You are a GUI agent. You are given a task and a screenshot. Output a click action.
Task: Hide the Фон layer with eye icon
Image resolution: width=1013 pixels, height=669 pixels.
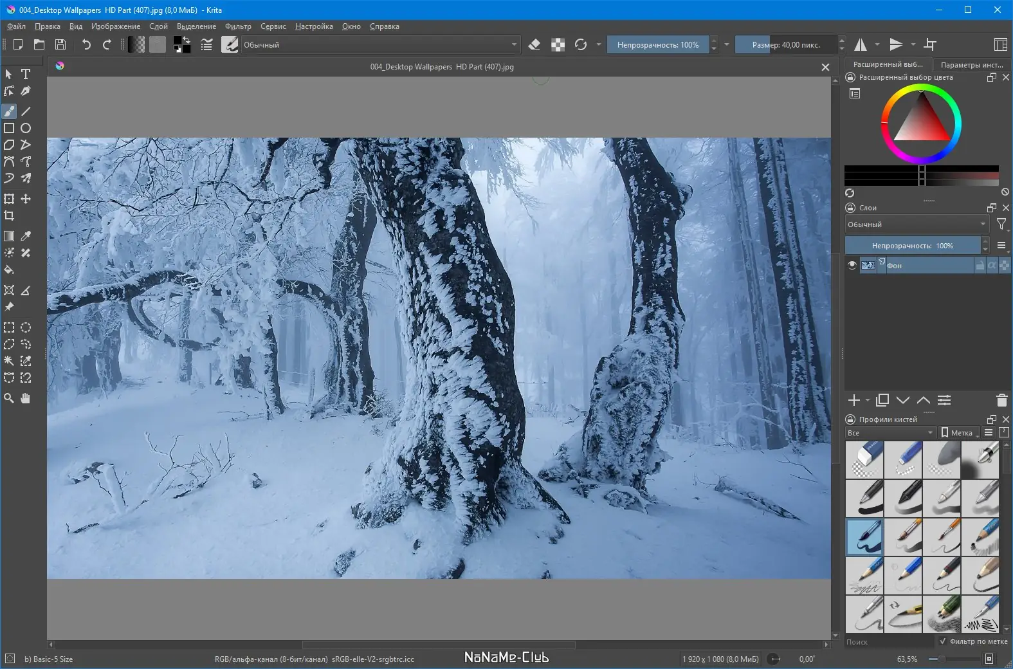852,265
